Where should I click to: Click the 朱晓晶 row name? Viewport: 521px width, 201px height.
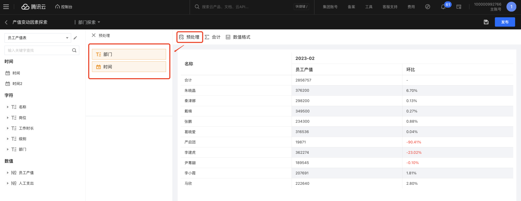click(x=190, y=91)
